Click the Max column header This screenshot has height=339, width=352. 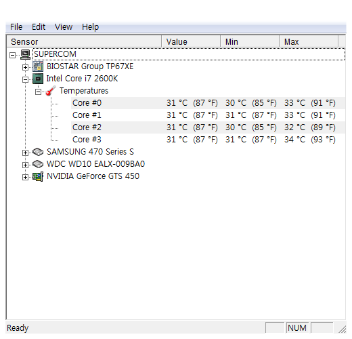click(309, 41)
